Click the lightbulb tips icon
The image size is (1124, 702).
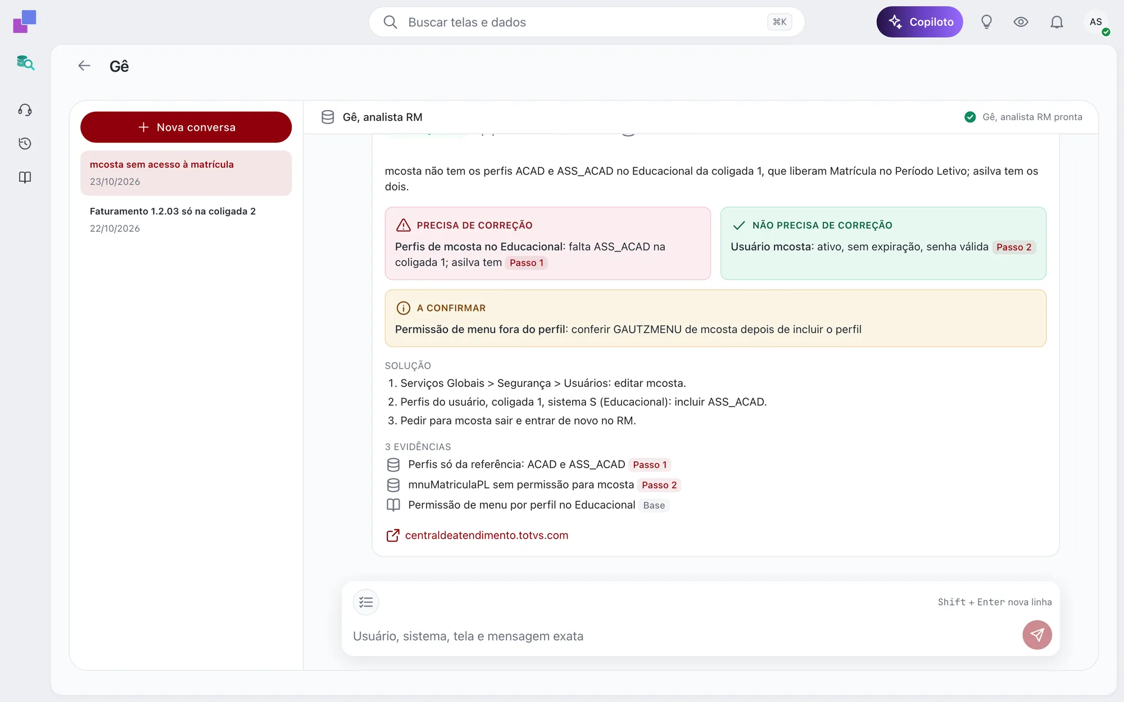tap(986, 22)
